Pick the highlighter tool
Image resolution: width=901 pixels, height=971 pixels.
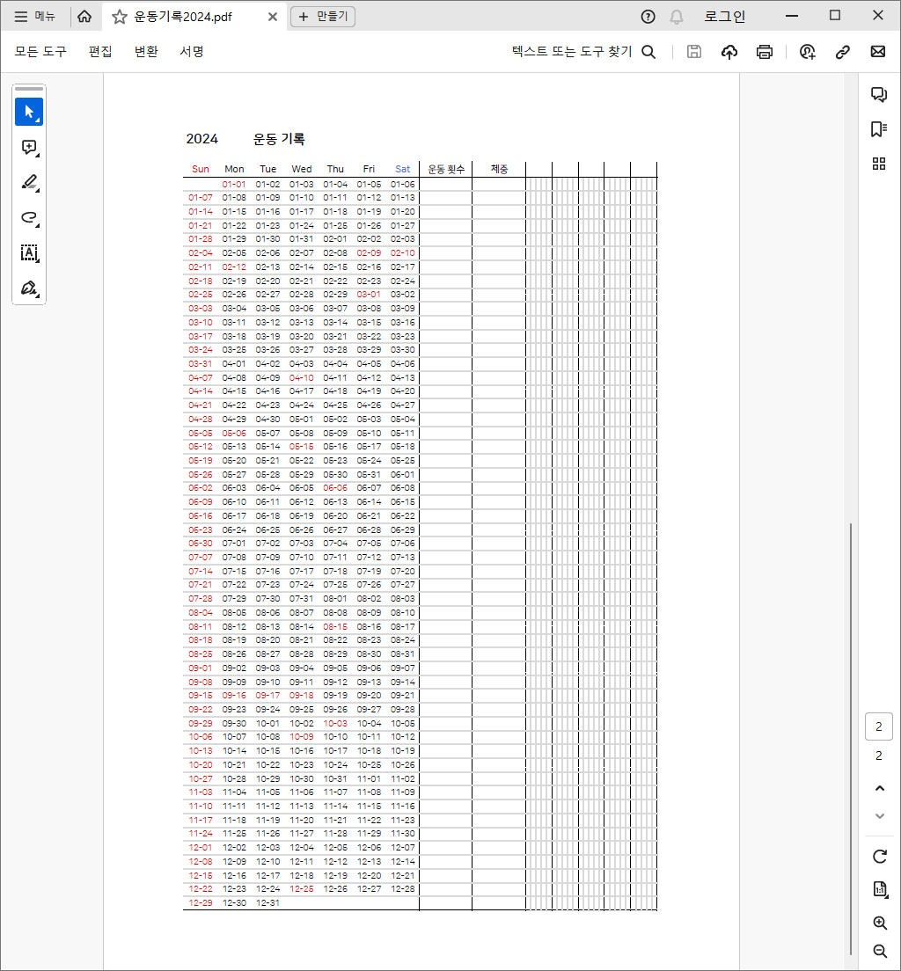click(x=29, y=183)
